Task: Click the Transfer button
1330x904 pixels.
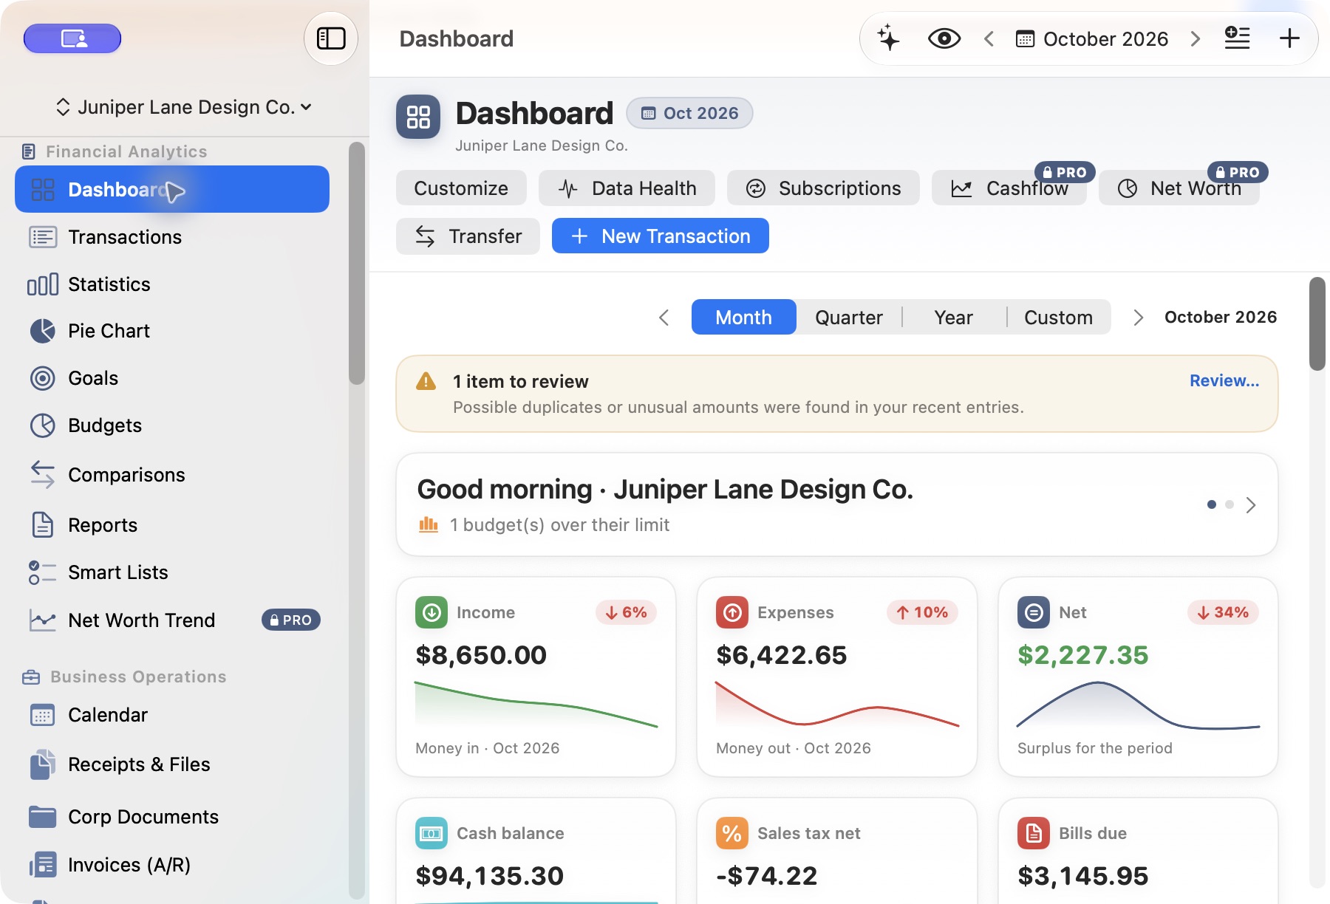Action: [x=468, y=236]
